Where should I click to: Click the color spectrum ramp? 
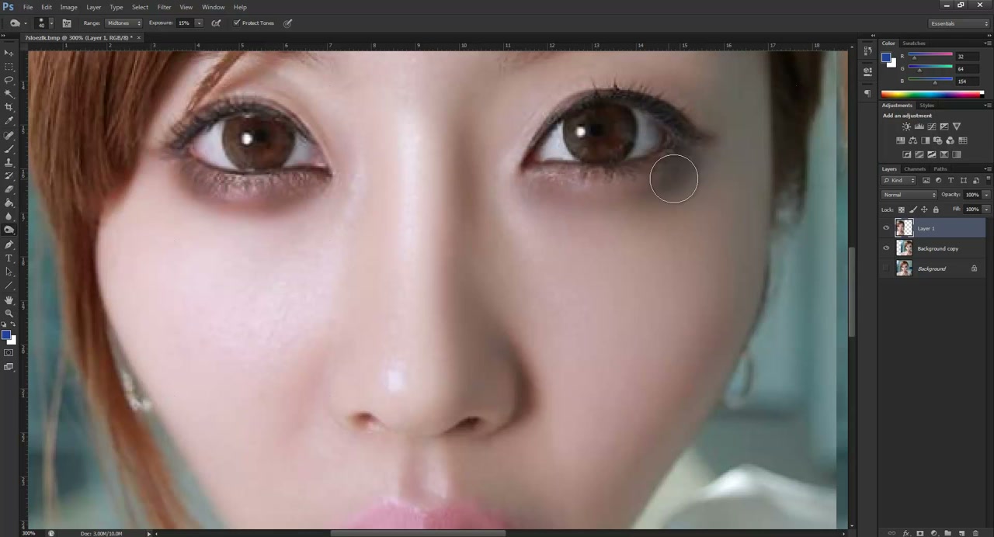(932, 94)
